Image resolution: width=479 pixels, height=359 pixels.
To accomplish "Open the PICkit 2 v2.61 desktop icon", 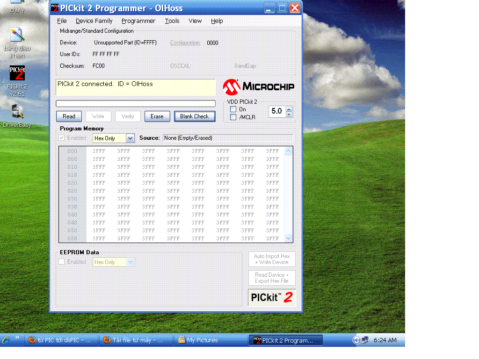I will [x=17, y=81].
